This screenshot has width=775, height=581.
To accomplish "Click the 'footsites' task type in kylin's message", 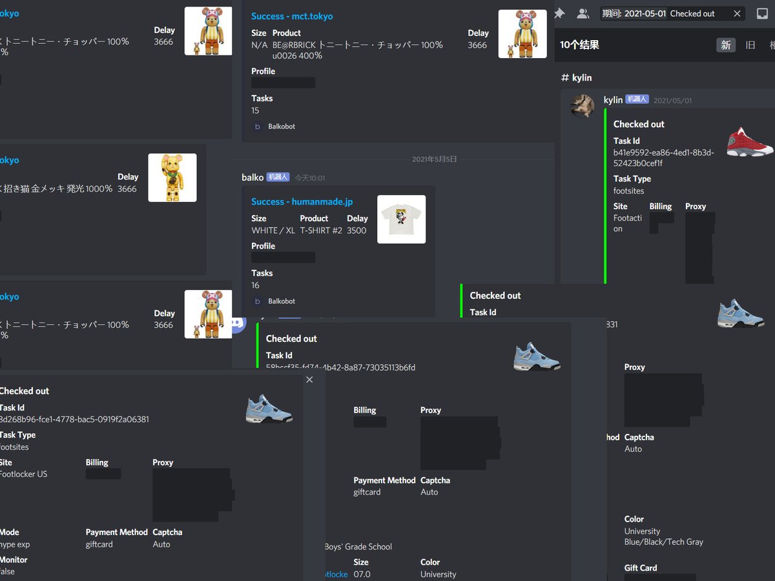I will point(629,190).
